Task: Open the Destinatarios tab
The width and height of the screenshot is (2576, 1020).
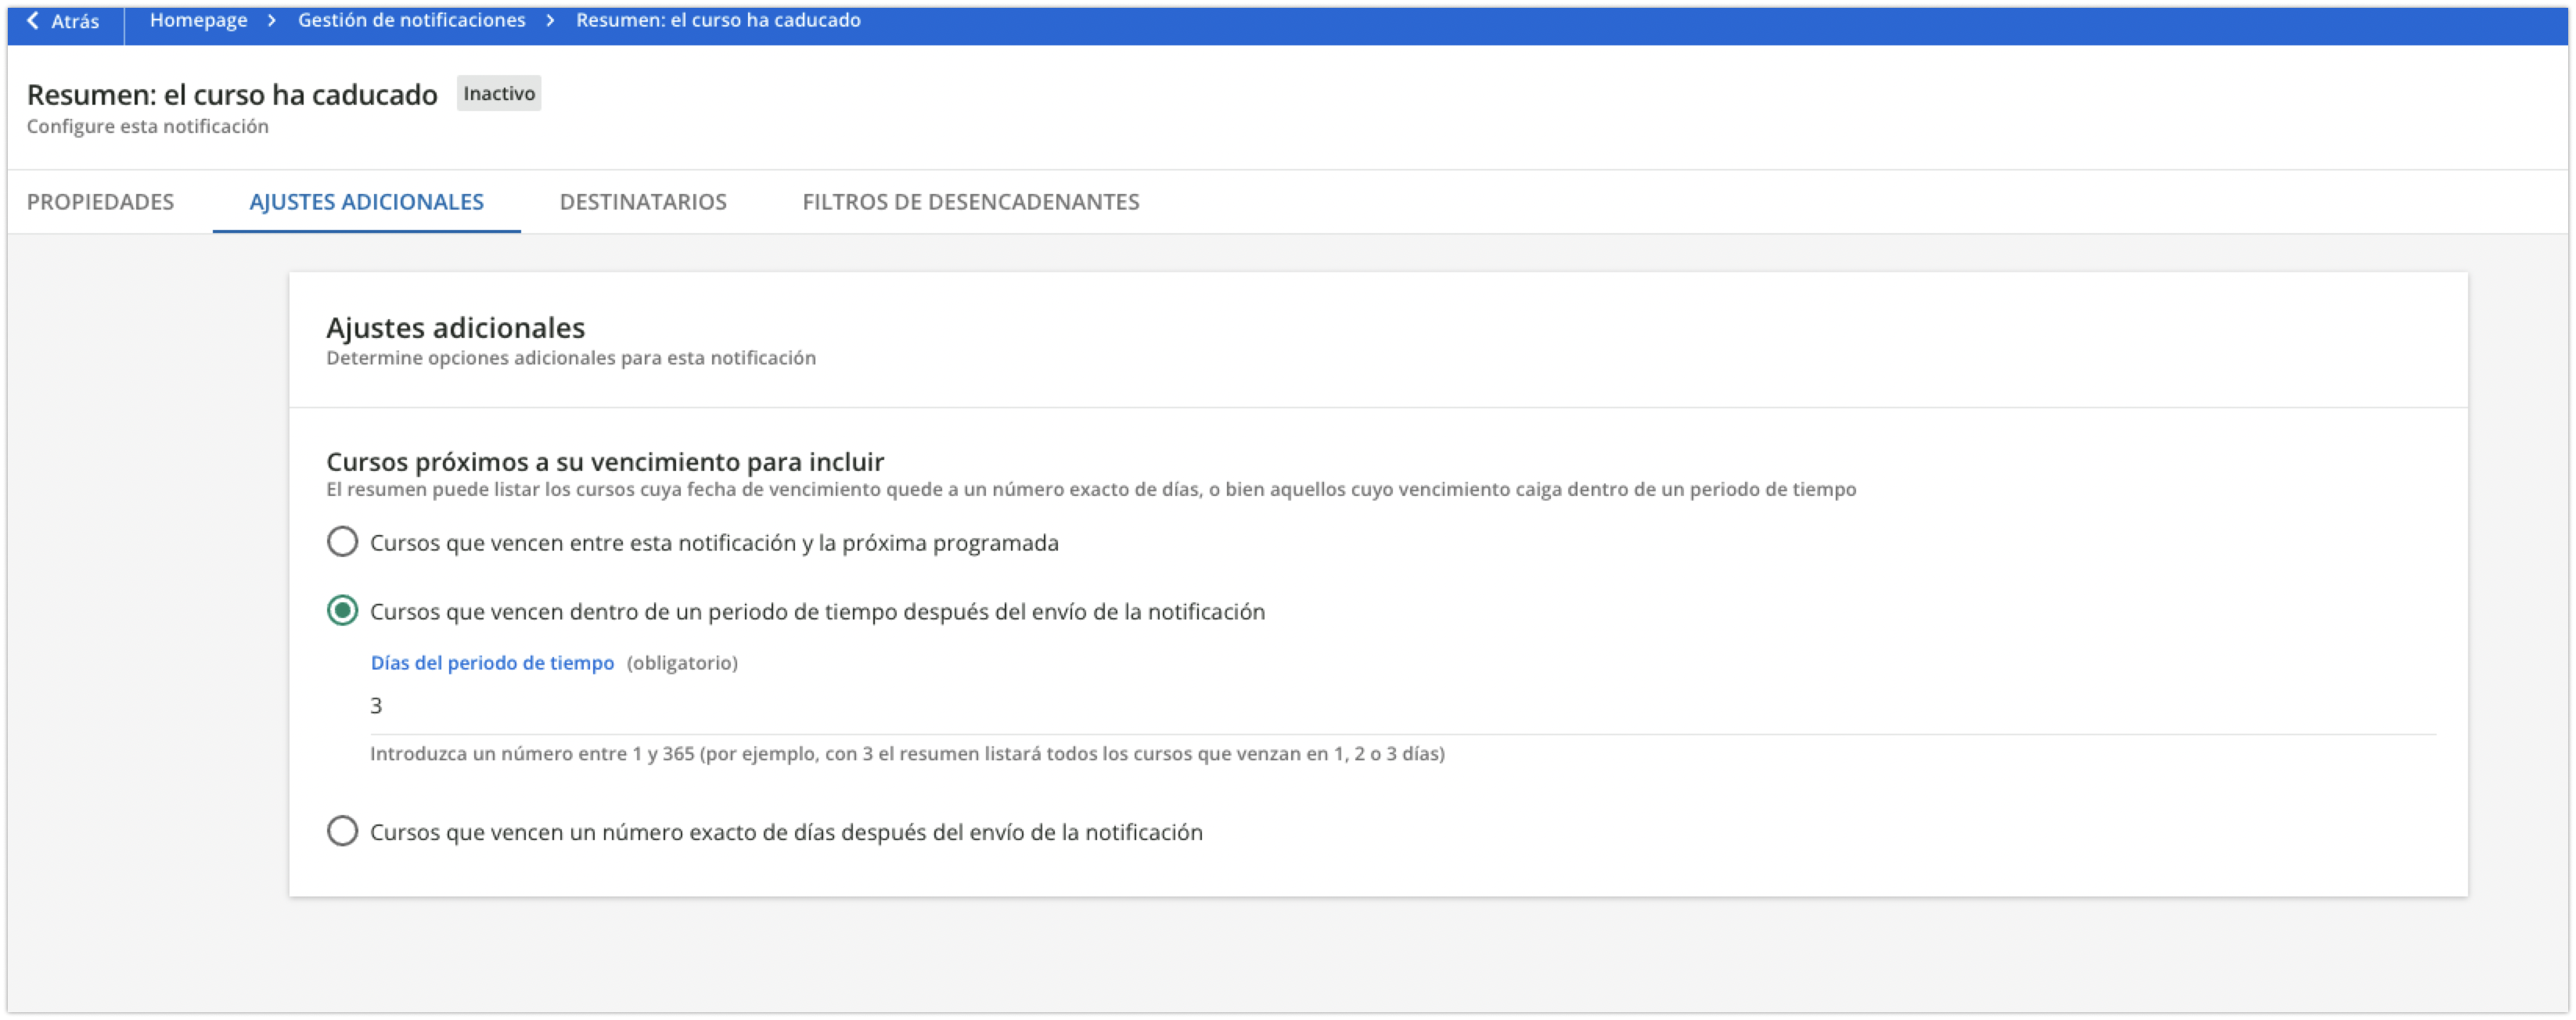Action: tap(643, 202)
